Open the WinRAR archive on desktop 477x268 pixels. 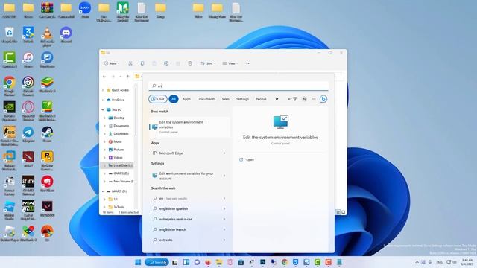(x=47, y=10)
